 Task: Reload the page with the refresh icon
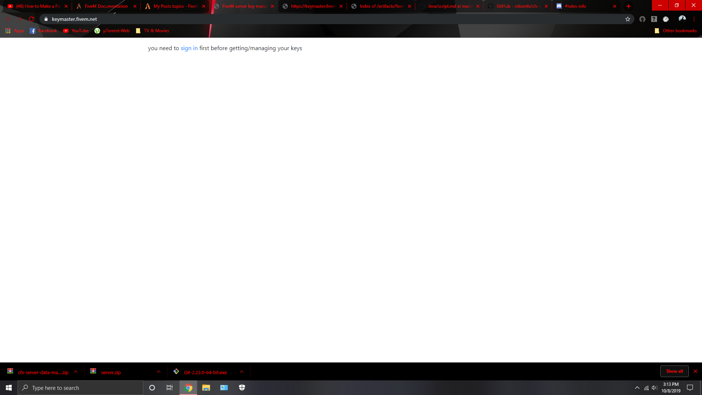pos(31,19)
